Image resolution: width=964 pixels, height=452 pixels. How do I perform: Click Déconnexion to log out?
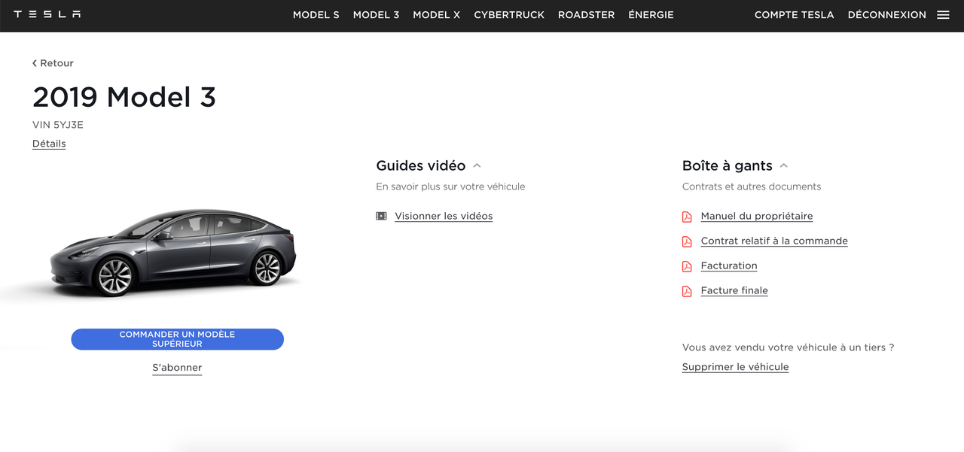pyautogui.click(x=886, y=14)
